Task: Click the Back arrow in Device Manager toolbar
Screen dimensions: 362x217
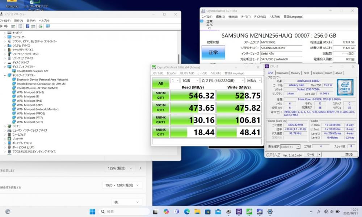Action: click(1, 26)
